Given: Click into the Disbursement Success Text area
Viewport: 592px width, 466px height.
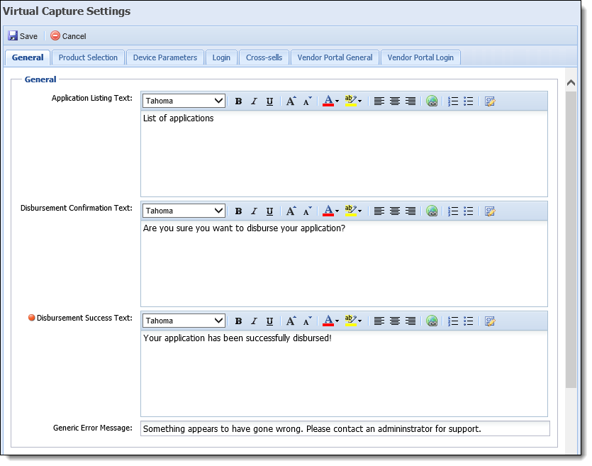Looking at the screenshot, I should click(x=344, y=373).
